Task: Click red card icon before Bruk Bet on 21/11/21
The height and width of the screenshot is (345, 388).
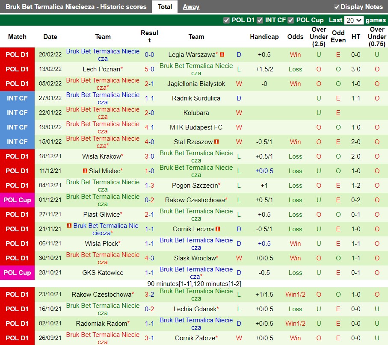Action: click(x=69, y=226)
